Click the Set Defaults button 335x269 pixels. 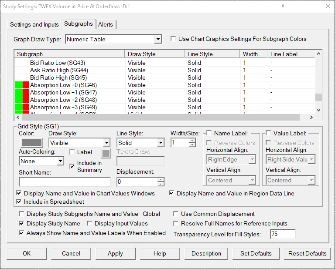(256, 253)
